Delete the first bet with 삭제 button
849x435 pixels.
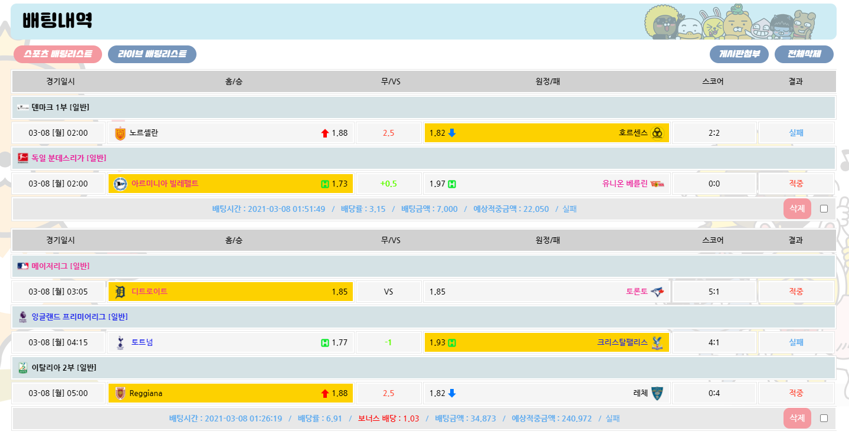tap(797, 208)
